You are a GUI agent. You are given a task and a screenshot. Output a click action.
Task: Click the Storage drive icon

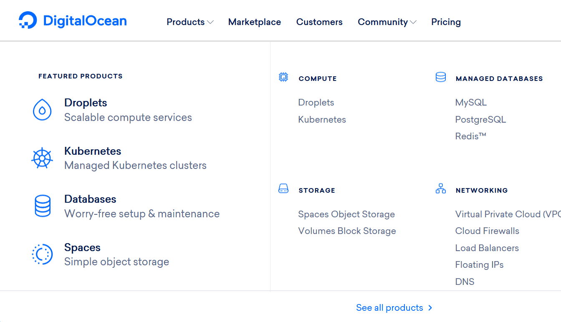(283, 189)
